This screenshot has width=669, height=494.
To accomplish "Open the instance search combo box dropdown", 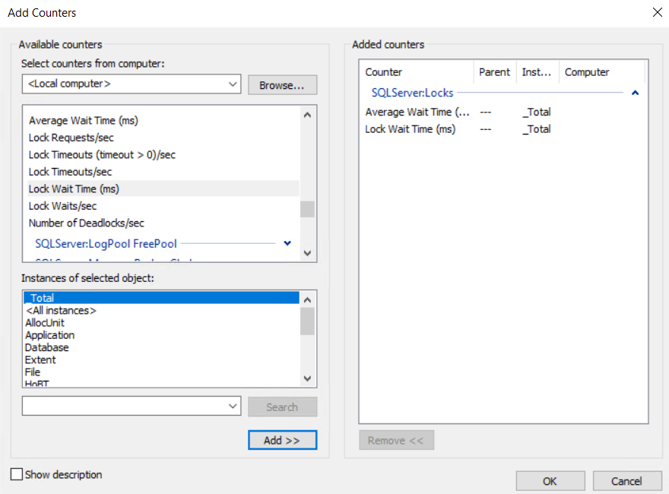I will (x=233, y=407).
